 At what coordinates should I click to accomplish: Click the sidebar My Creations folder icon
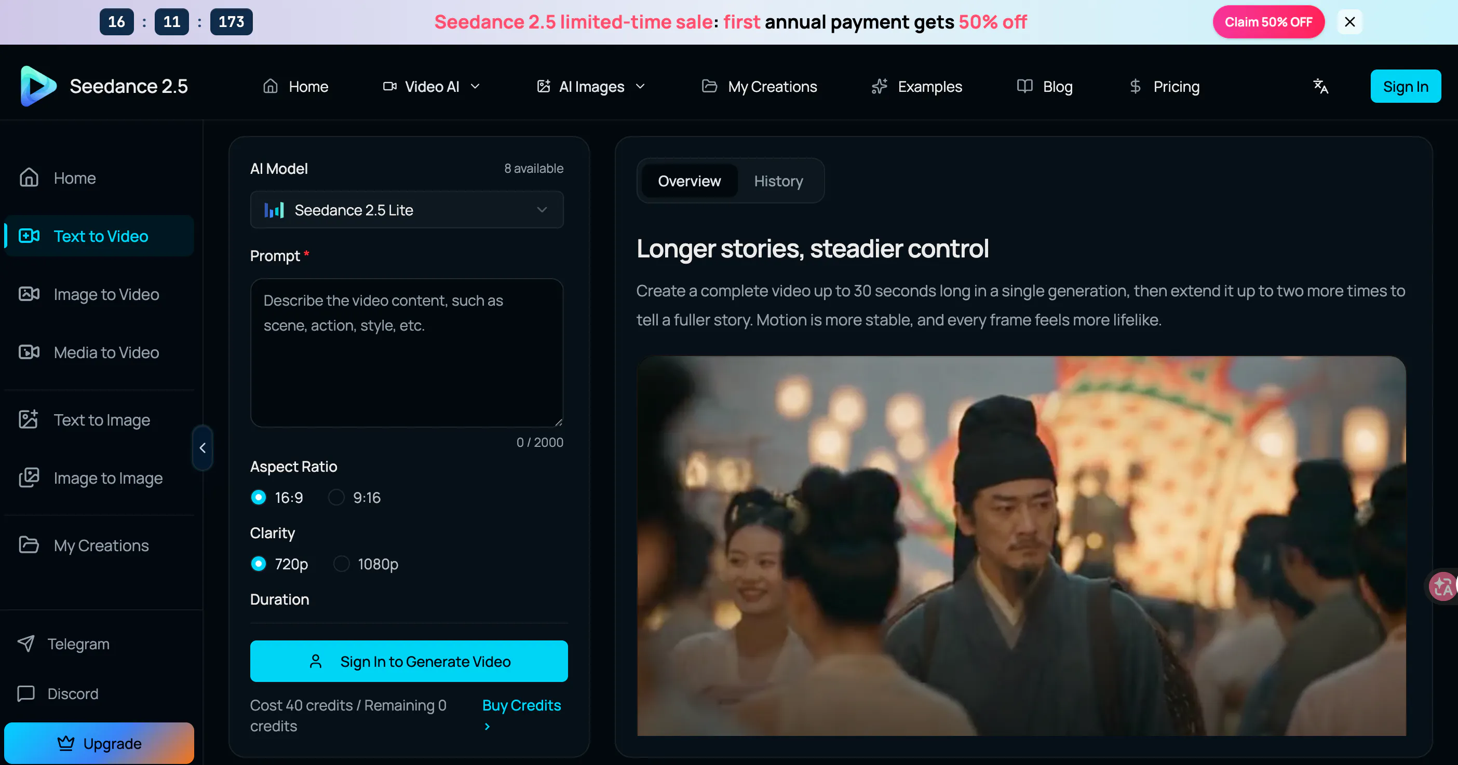(x=29, y=545)
